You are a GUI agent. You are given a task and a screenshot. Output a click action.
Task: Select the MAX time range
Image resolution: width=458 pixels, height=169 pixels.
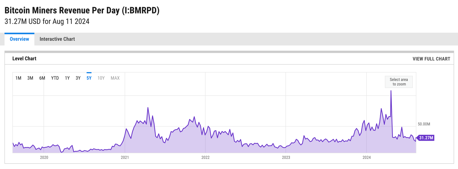tap(115, 78)
